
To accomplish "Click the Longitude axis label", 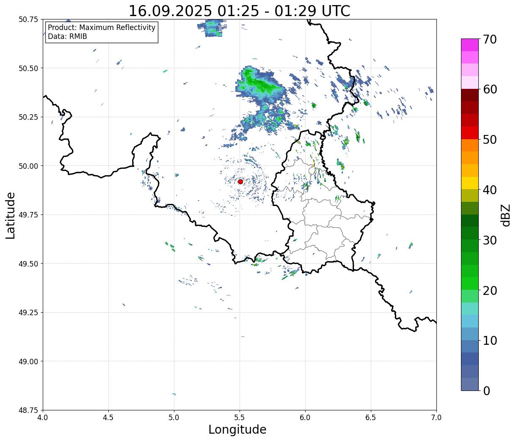I will 237,429.
